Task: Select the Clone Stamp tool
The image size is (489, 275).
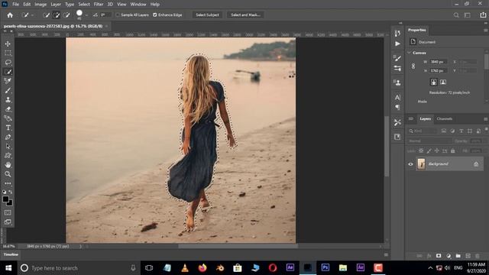Action: (x=8, y=100)
